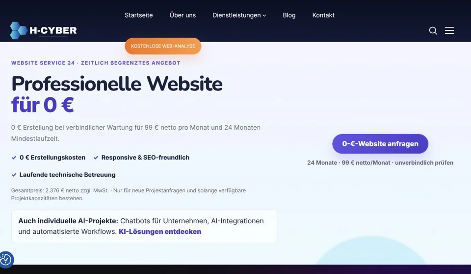Click the 'Gesamtpreis: 2.376 € netto' note
471x274 pixels.
[128, 194]
